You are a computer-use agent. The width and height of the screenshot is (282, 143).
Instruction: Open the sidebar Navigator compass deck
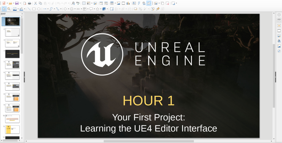point(279,51)
